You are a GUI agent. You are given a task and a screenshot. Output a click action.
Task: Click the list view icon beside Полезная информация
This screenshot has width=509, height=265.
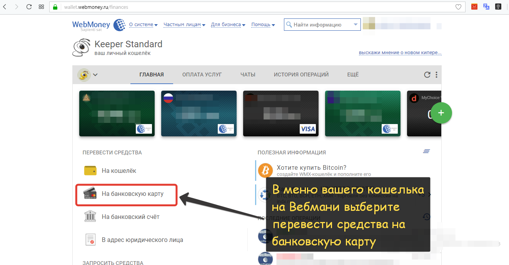pos(426,151)
